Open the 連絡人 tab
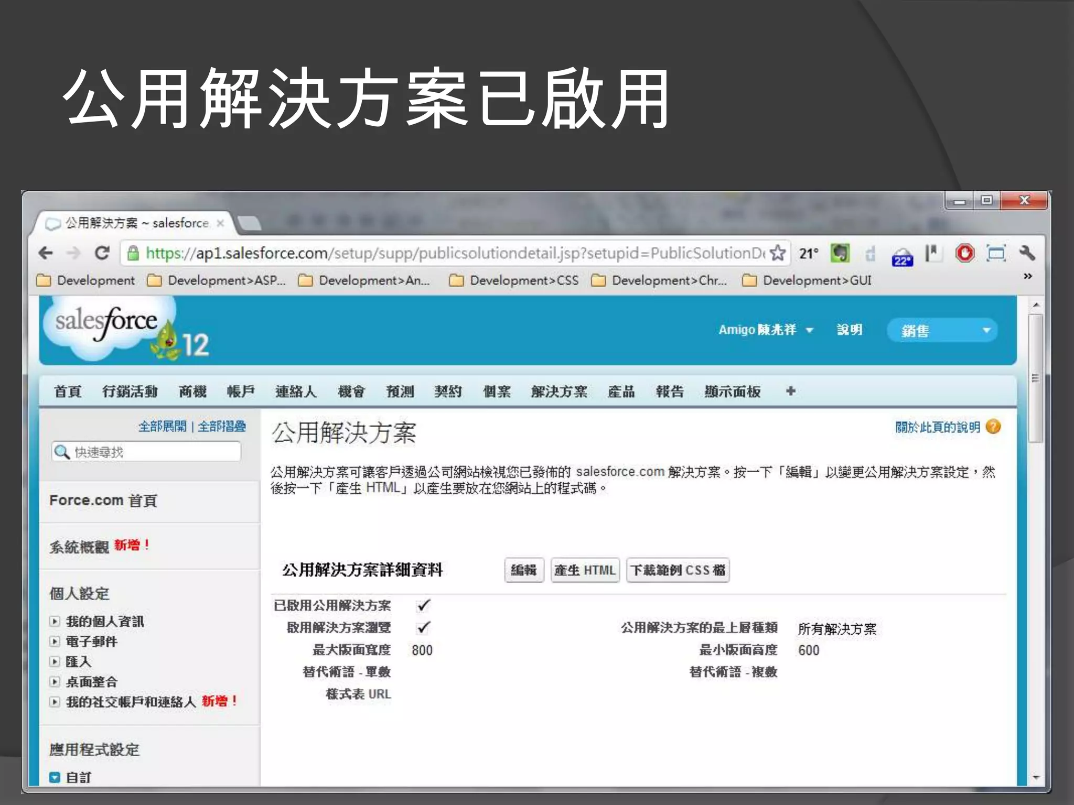The height and width of the screenshot is (805, 1074). click(x=296, y=391)
